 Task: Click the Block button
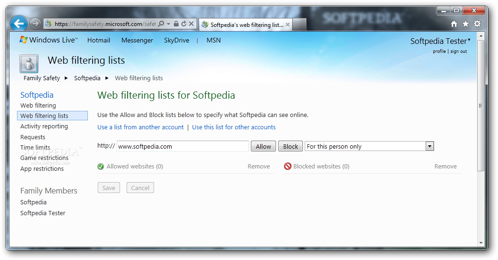290,146
